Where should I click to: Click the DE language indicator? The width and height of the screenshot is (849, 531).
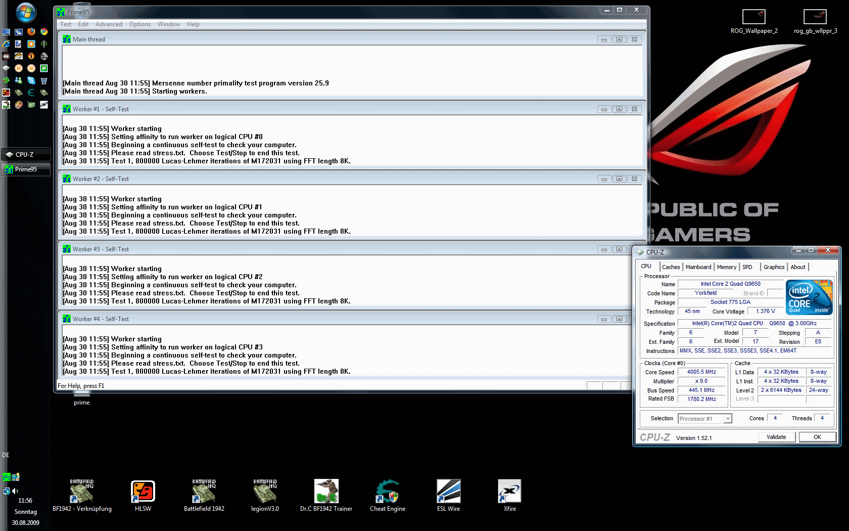[6, 455]
